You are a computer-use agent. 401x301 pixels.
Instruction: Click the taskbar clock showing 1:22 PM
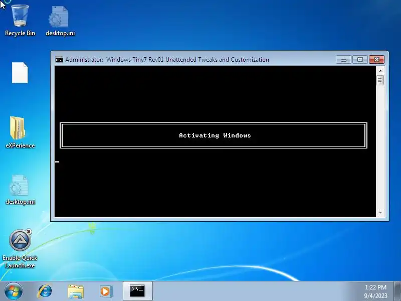coord(375,291)
